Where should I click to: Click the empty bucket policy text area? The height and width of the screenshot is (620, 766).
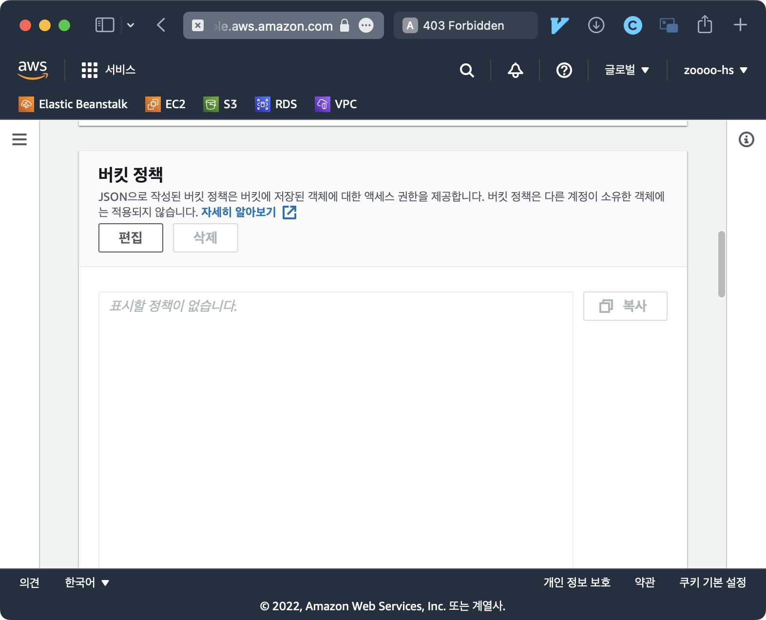(x=336, y=430)
